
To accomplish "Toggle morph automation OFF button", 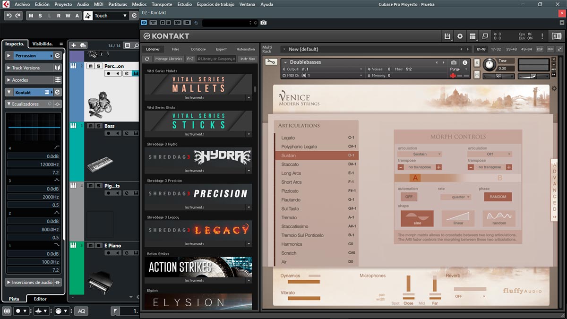I will pyautogui.click(x=409, y=197).
